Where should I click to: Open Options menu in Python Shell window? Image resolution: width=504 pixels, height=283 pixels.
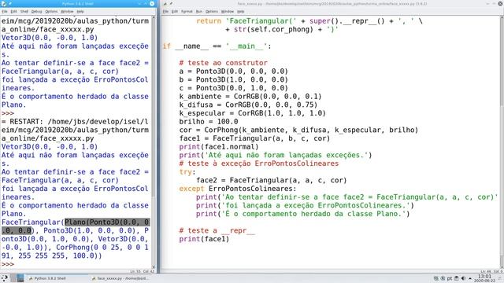coord(51,11)
